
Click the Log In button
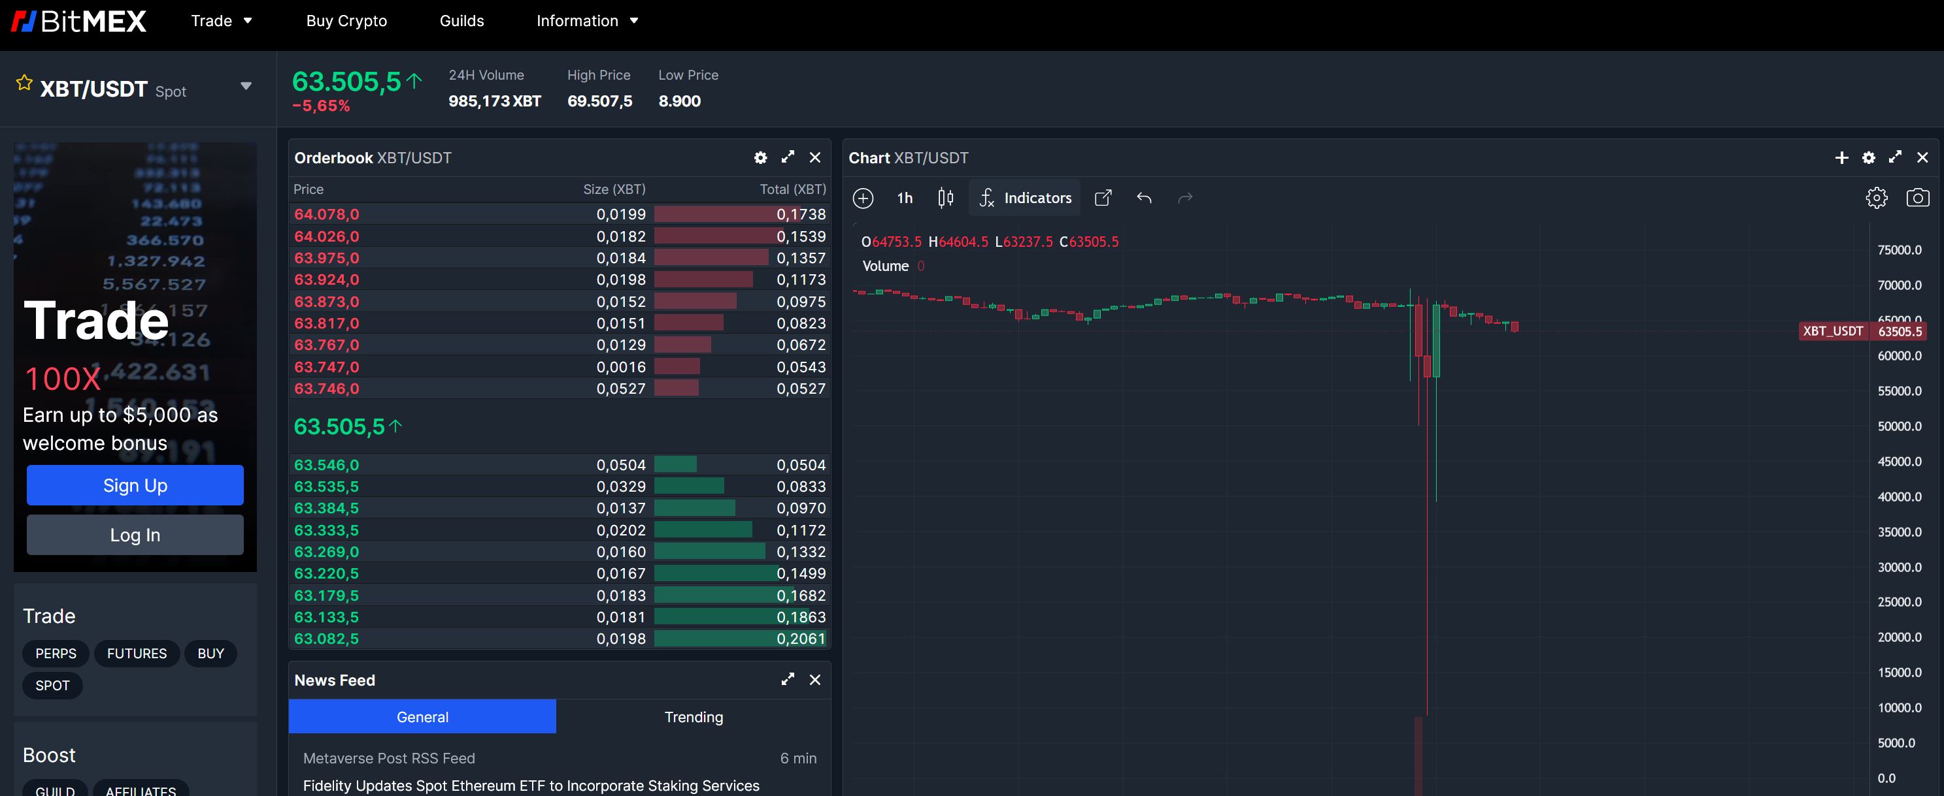(135, 535)
